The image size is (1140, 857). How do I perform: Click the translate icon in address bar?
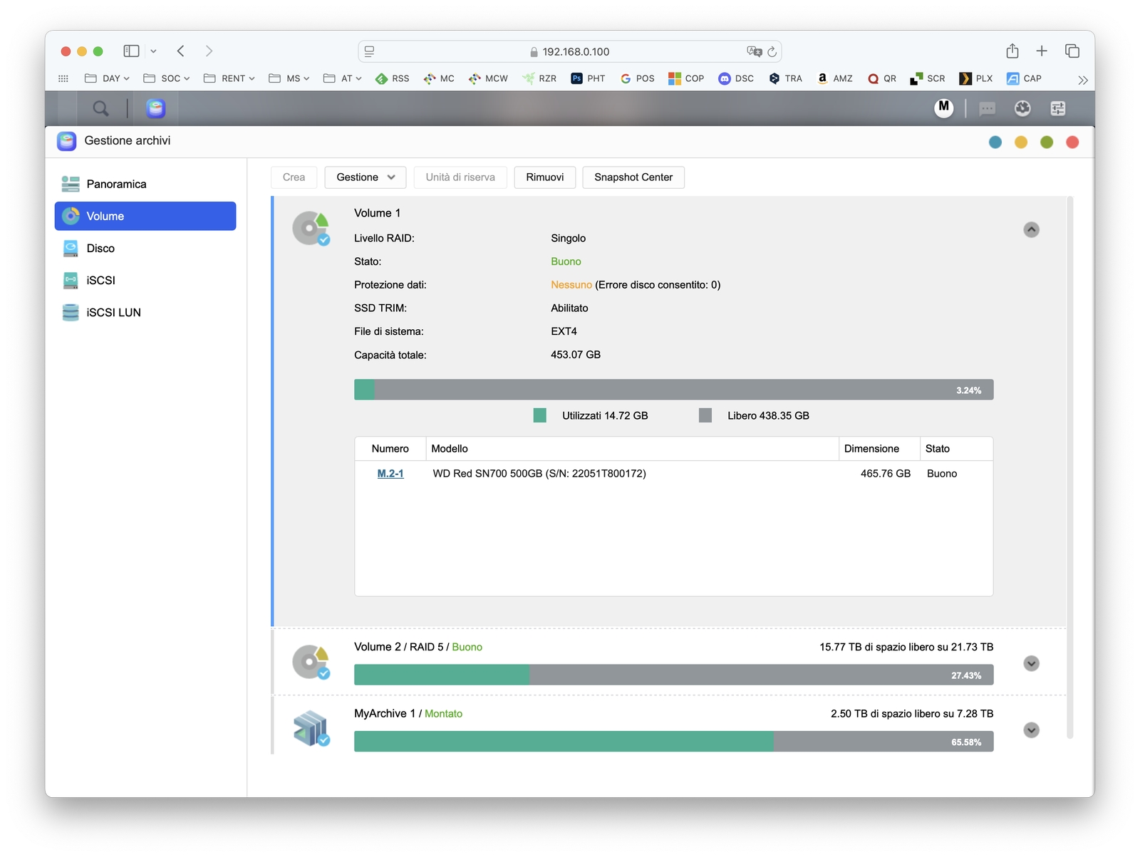pos(754,51)
